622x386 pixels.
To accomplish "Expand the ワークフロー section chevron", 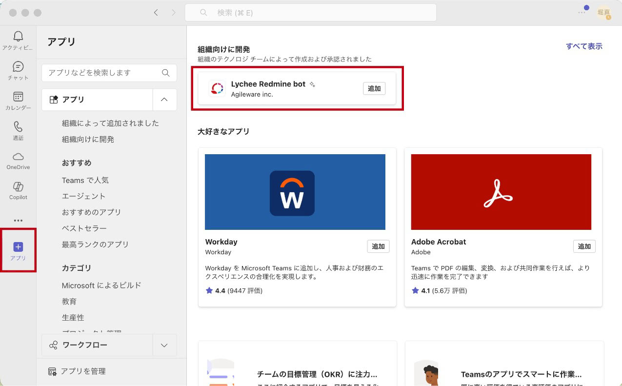I will pos(164,345).
